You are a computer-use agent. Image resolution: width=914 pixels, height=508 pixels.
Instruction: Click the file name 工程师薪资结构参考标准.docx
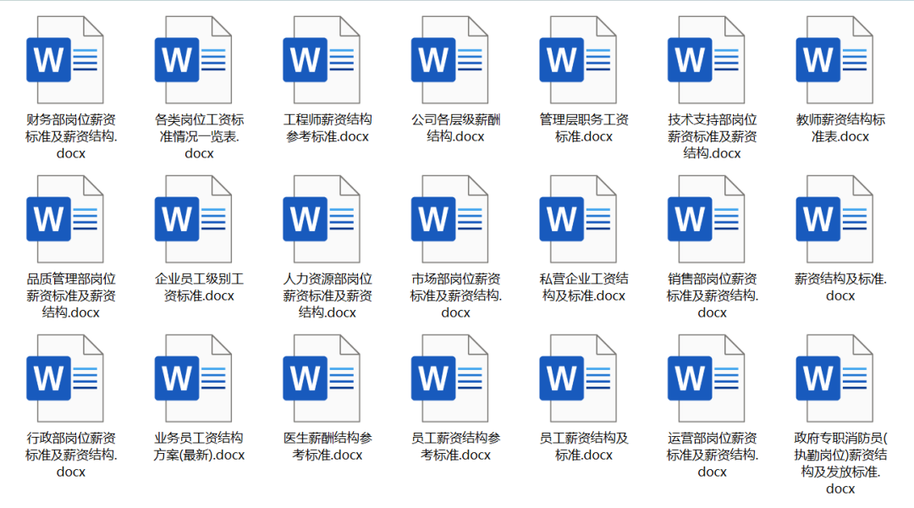click(328, 129)
